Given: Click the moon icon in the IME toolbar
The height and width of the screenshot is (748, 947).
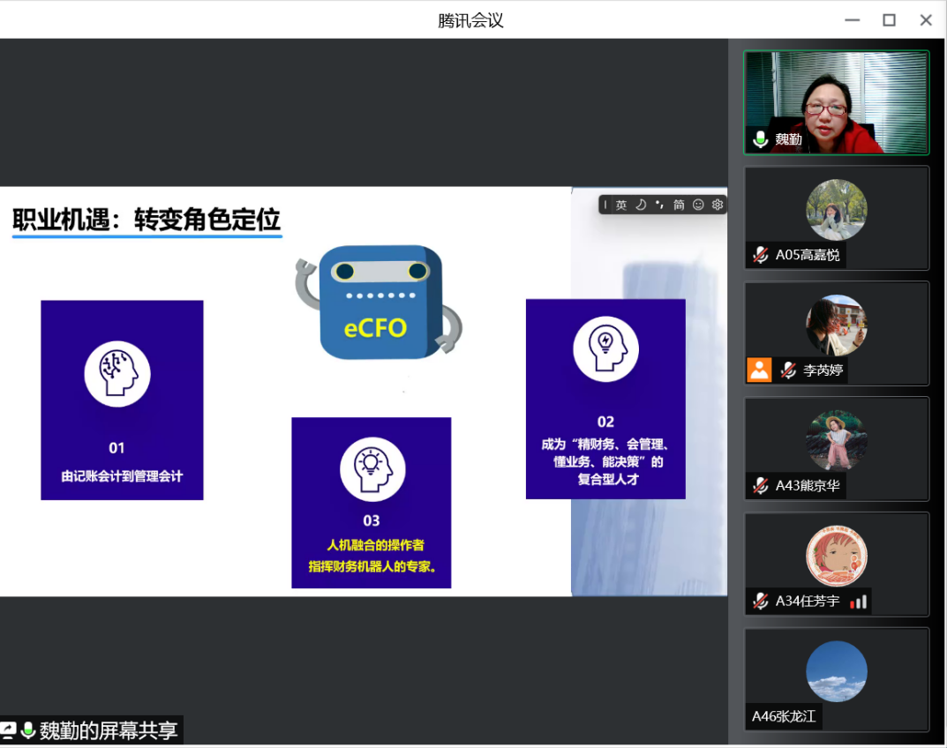Looking at the screenshot, I should tap(641, 205).
